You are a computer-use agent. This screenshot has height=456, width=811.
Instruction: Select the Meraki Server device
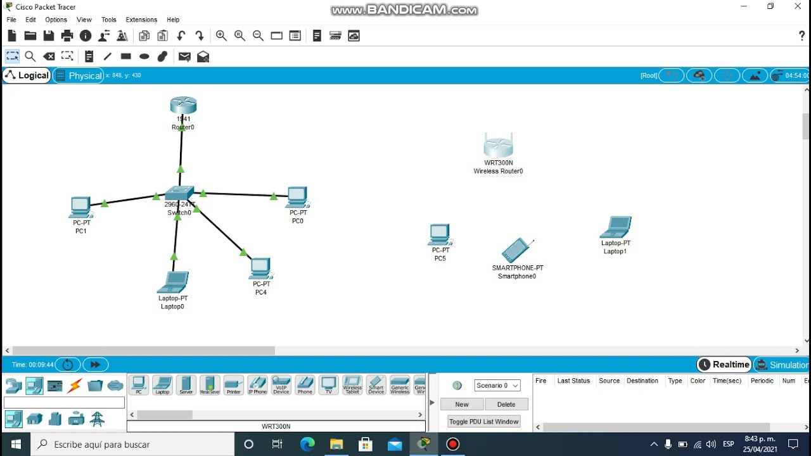point(210,385)
